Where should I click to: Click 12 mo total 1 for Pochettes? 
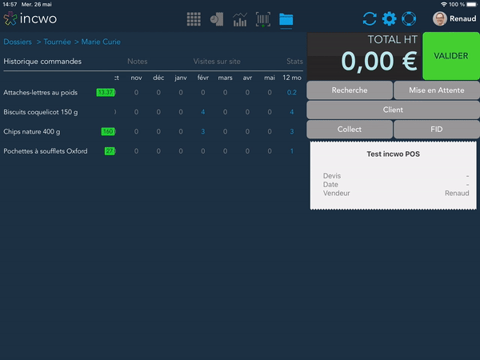coord(292,151)
